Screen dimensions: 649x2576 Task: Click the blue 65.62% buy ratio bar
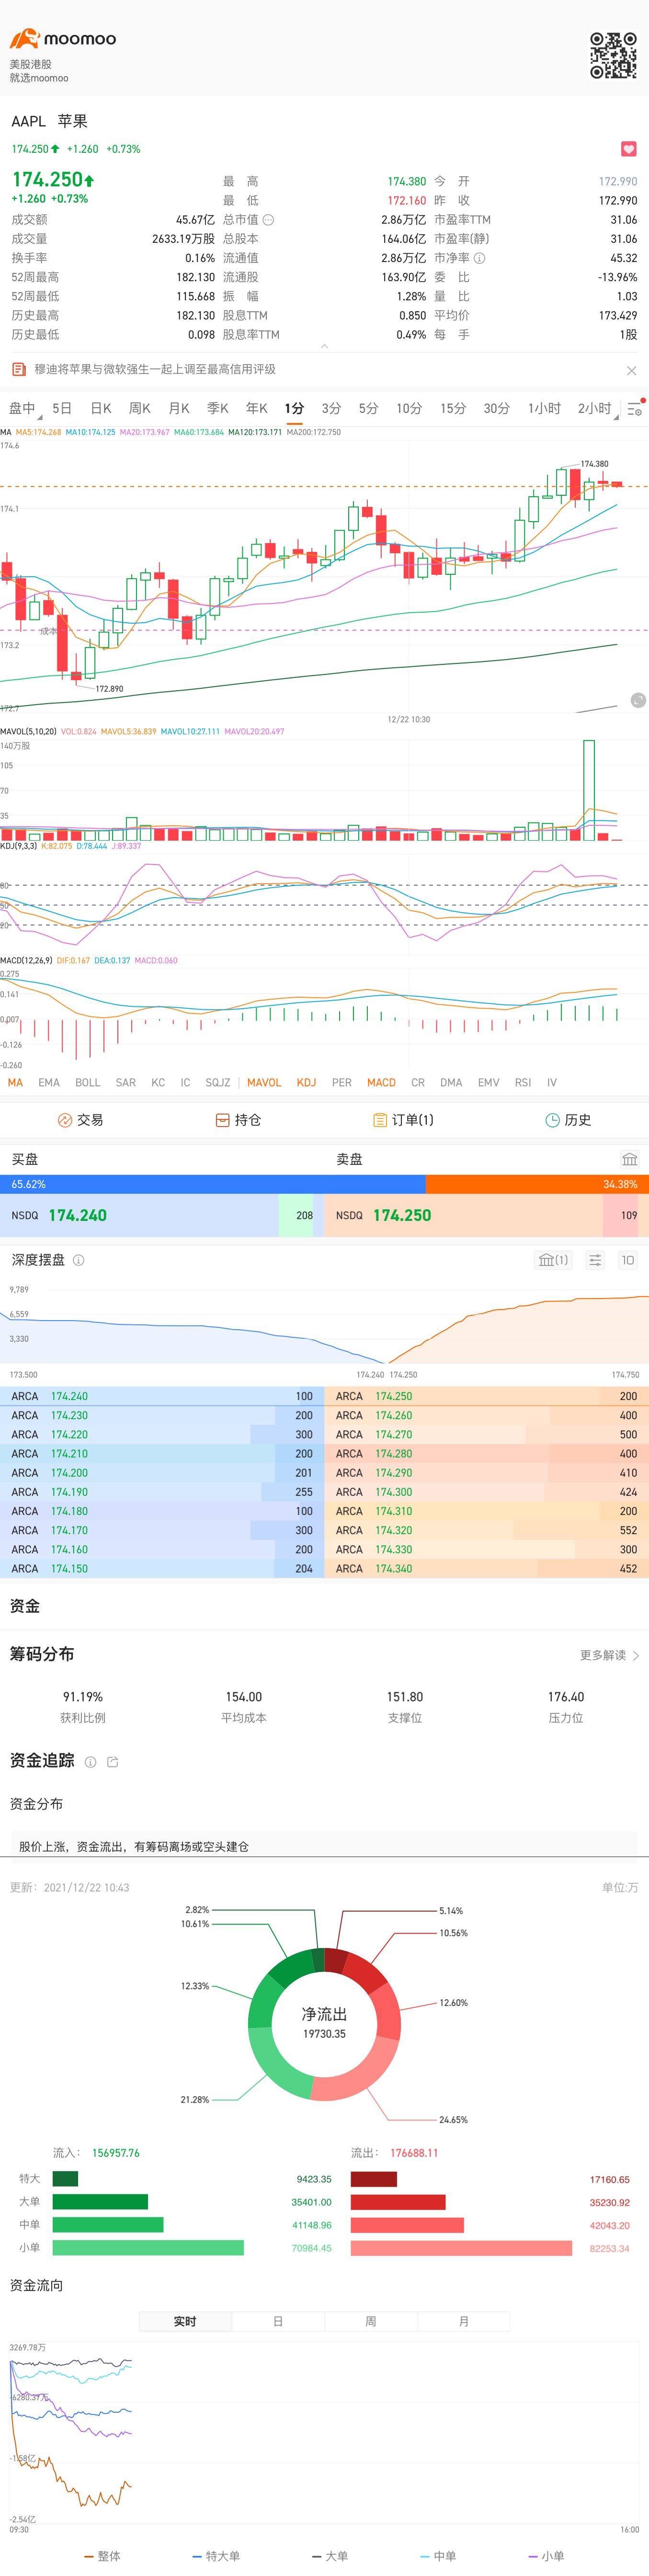[x=213, y=1184]
